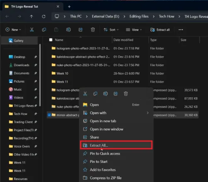
Task: Click the Copy icon in the toolbar
Action: [44, 30]
